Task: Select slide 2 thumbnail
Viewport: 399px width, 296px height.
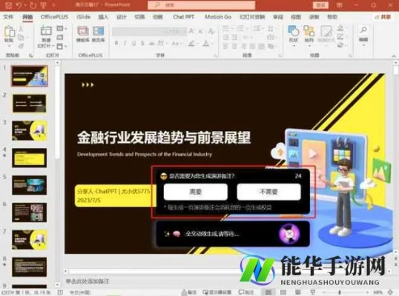Action: (x=29, y=104)
